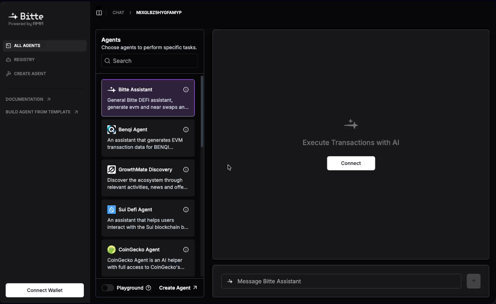Click the search magnifier icon
This screenshot has width=496, height=304.
[x=108, y=61]
